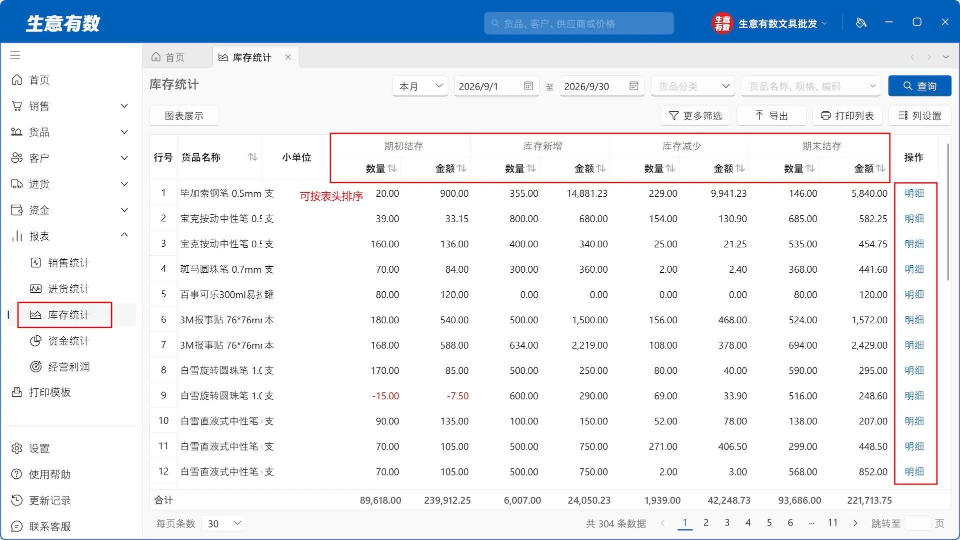
Task: Sort by 库存减少 金额 column
Action: 740,168
